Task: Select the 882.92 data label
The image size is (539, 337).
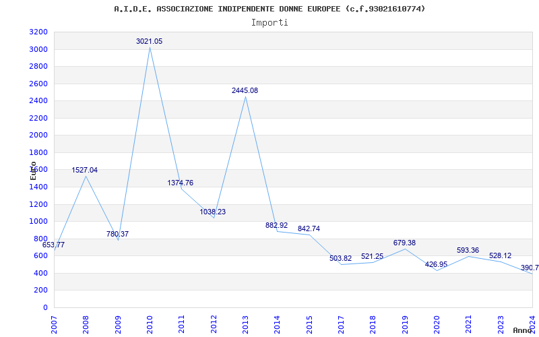Action: click(x=277, y=225)
